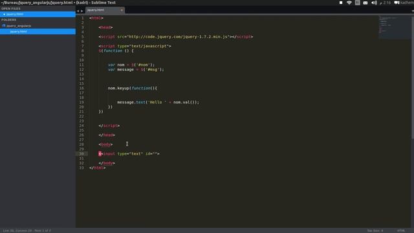Close the jquery.html tab
The height and width of the screenshot is (233, 414).
tap(122, 10)
